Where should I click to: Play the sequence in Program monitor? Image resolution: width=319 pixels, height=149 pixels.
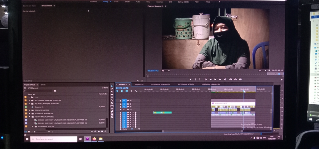(215, 79)
